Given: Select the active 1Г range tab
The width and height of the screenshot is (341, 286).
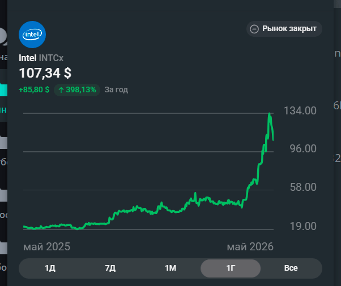Looking at the screenshot, I should coord(231,268).
